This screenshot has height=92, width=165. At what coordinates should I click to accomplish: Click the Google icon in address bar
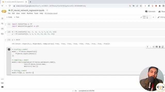130,6
